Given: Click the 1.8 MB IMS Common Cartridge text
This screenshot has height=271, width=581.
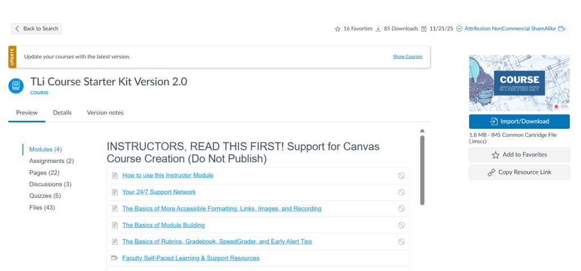Looking at the screenshot, I should (x=513, y=138).
